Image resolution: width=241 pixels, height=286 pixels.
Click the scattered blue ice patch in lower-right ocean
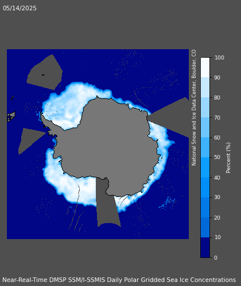(x=168, y=203)
